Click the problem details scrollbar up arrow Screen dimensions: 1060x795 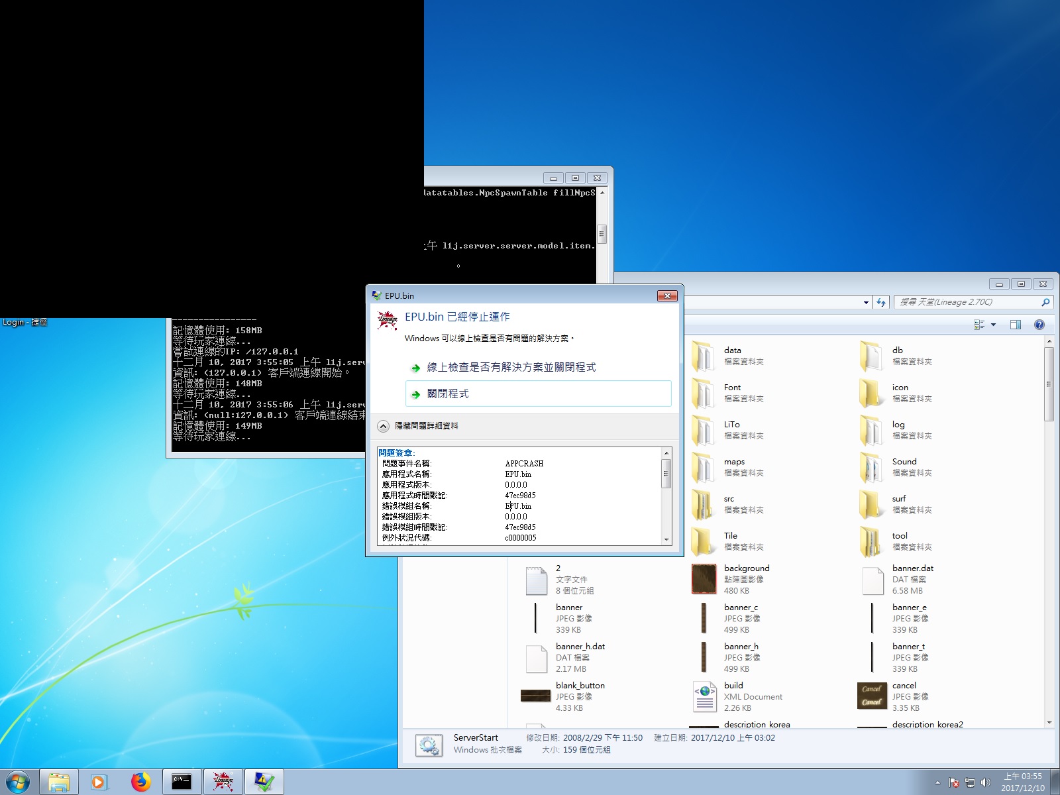pos(666,453)
